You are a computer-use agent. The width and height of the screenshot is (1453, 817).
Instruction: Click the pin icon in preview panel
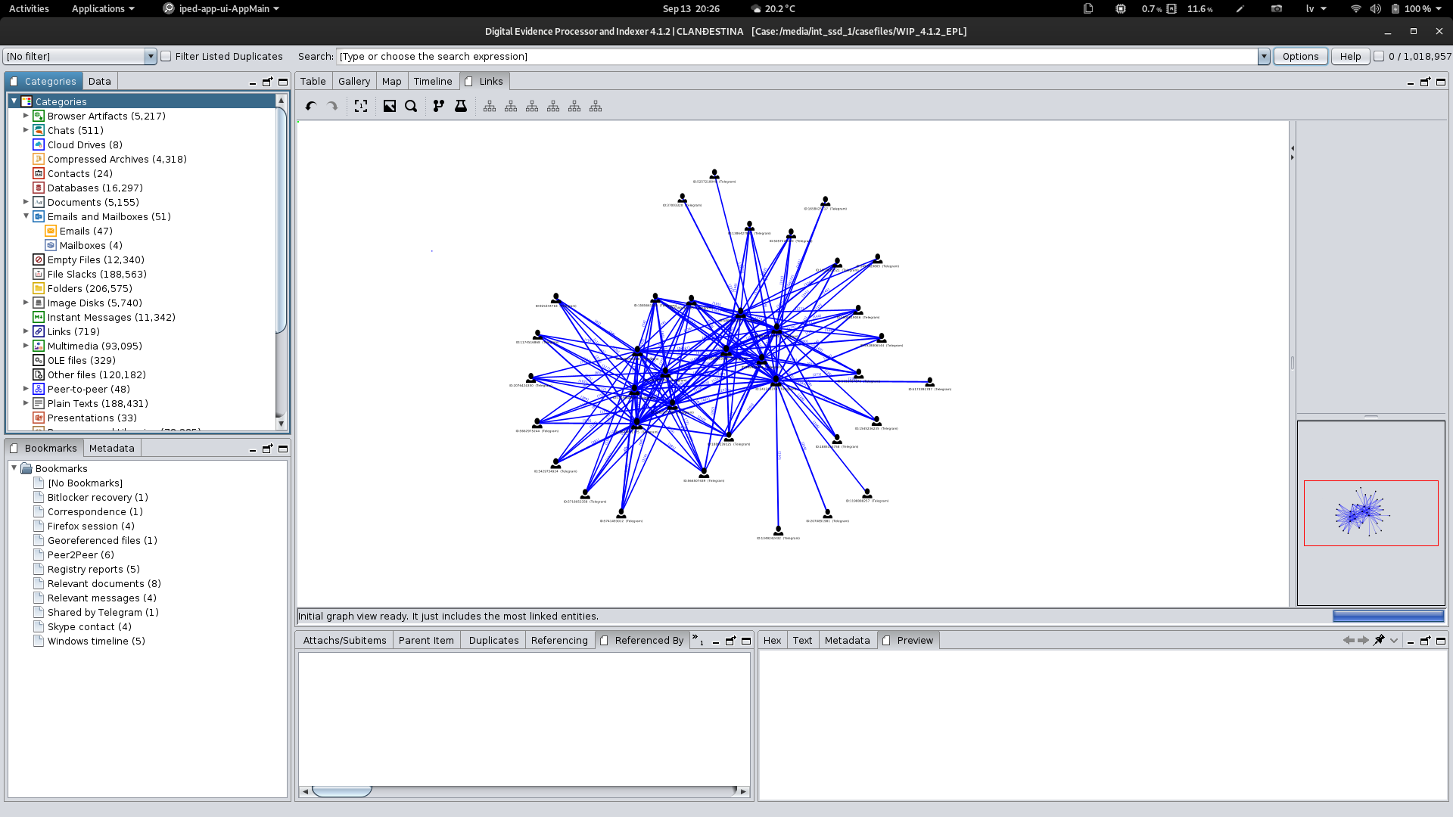pyautogui.click(x=1379, y=641)
